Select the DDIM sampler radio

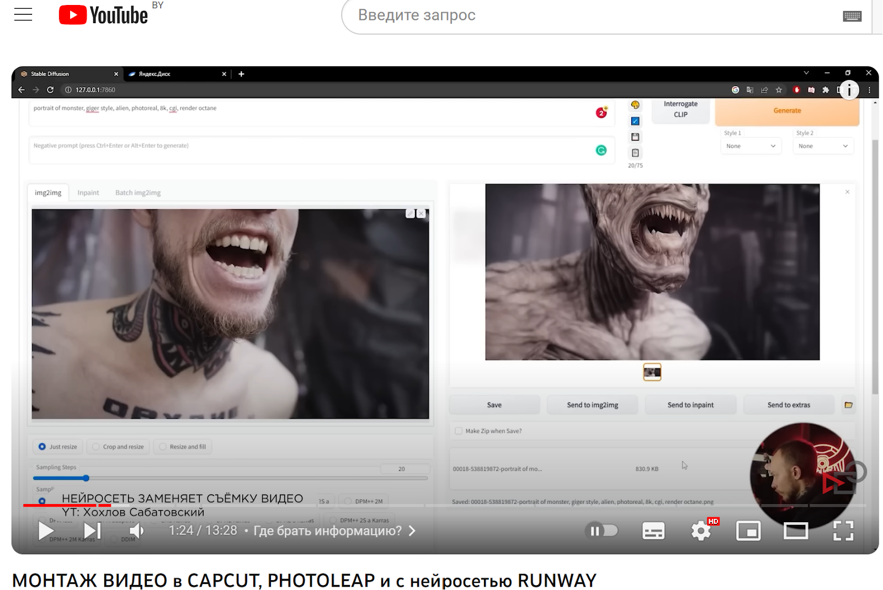tap(123, 539)
